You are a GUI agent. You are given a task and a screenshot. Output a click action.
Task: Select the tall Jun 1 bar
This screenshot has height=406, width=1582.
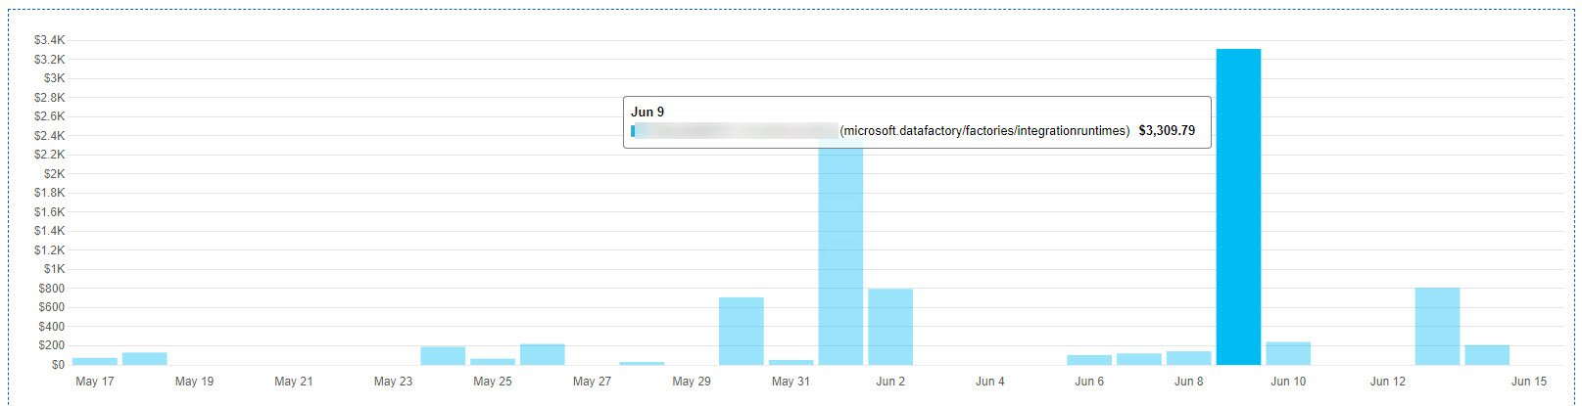[840, 256]
